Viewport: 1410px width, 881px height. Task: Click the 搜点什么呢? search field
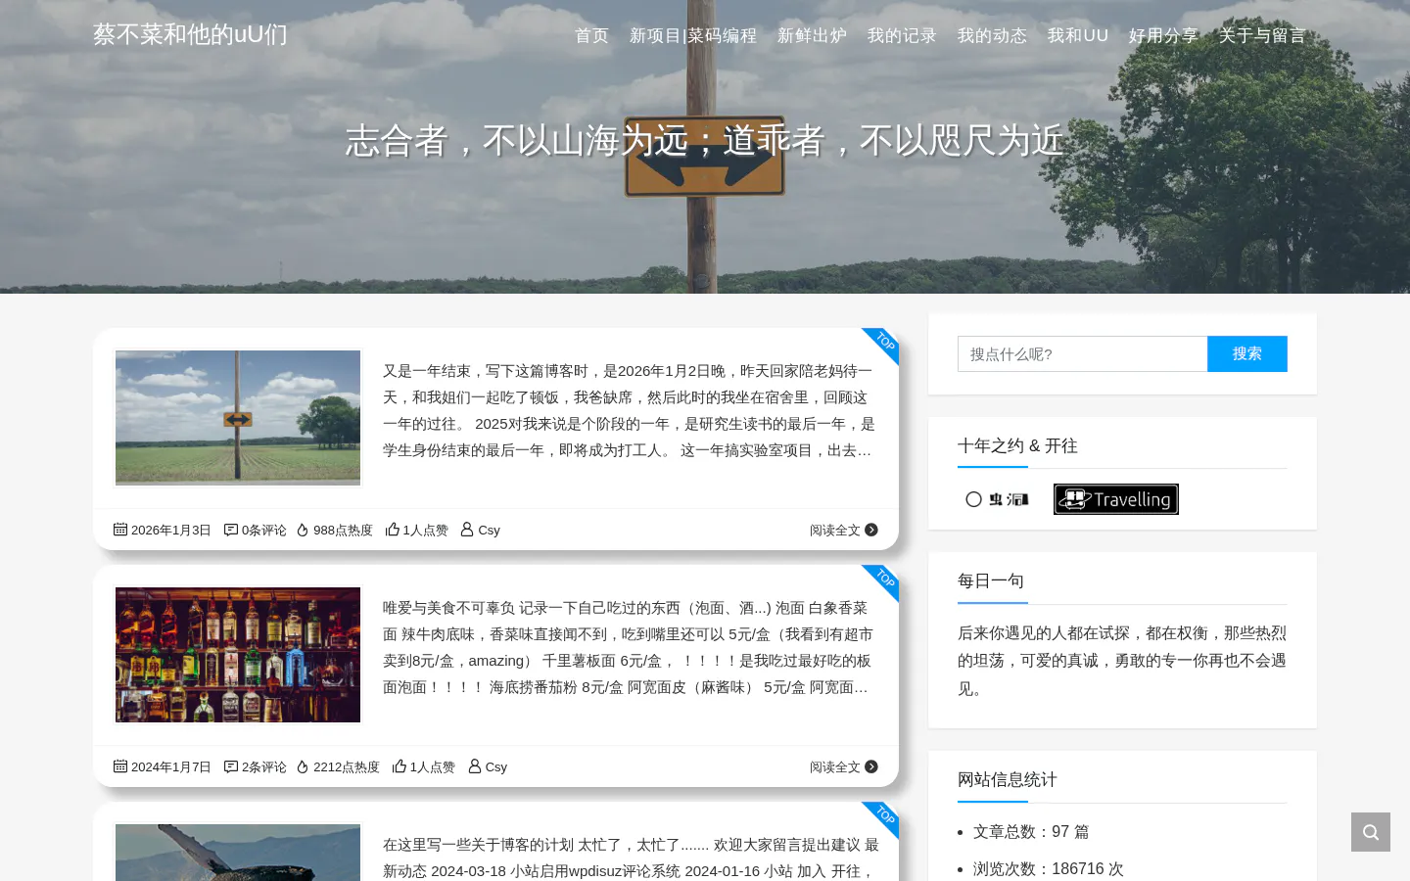pyautogui.click(x=1082, y=354)
